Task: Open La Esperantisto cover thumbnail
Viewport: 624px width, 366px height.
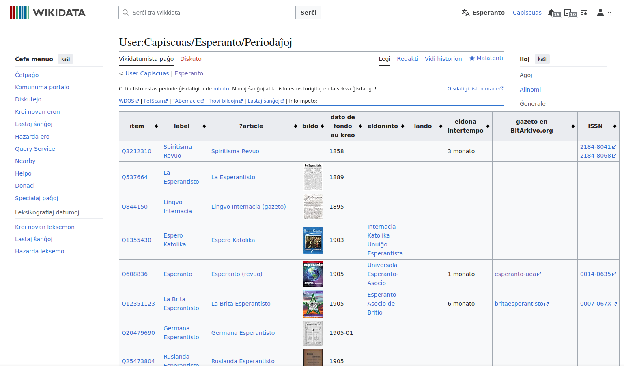Action: click(313, 177)
